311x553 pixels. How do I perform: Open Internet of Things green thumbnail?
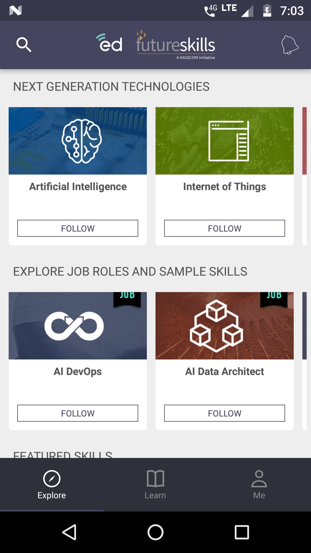(x=225, y=141)
